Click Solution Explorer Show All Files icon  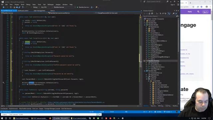165,13
